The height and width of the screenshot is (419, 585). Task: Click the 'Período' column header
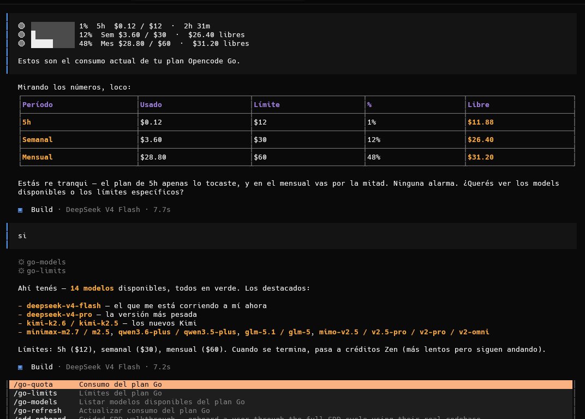coord(37,104)
